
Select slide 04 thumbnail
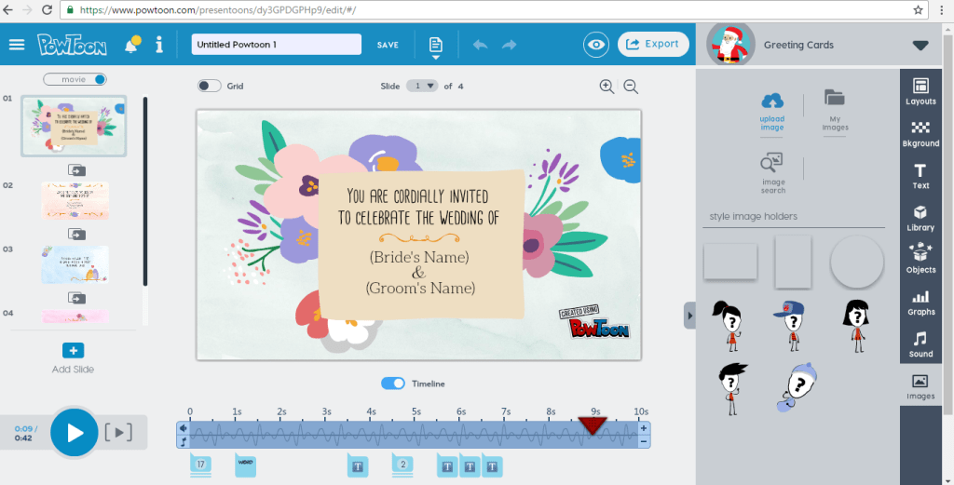[75, 316]
